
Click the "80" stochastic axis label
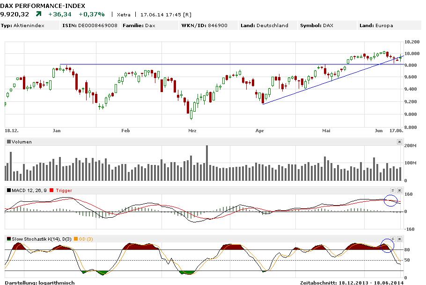click(x=407, y=250)
